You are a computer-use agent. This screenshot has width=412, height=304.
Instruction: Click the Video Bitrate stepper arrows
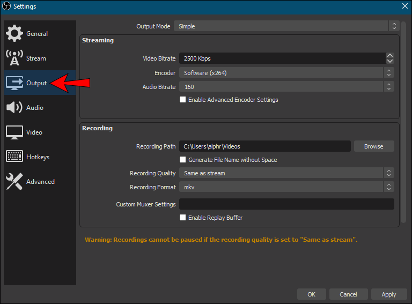pyautogui.click(x=390, y=58)
